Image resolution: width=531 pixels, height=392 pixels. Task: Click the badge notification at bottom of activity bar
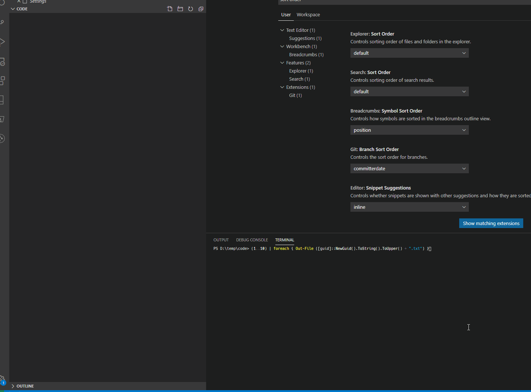(x=3, y=383)
